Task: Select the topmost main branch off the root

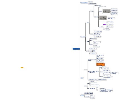Action: pos(84,3)
